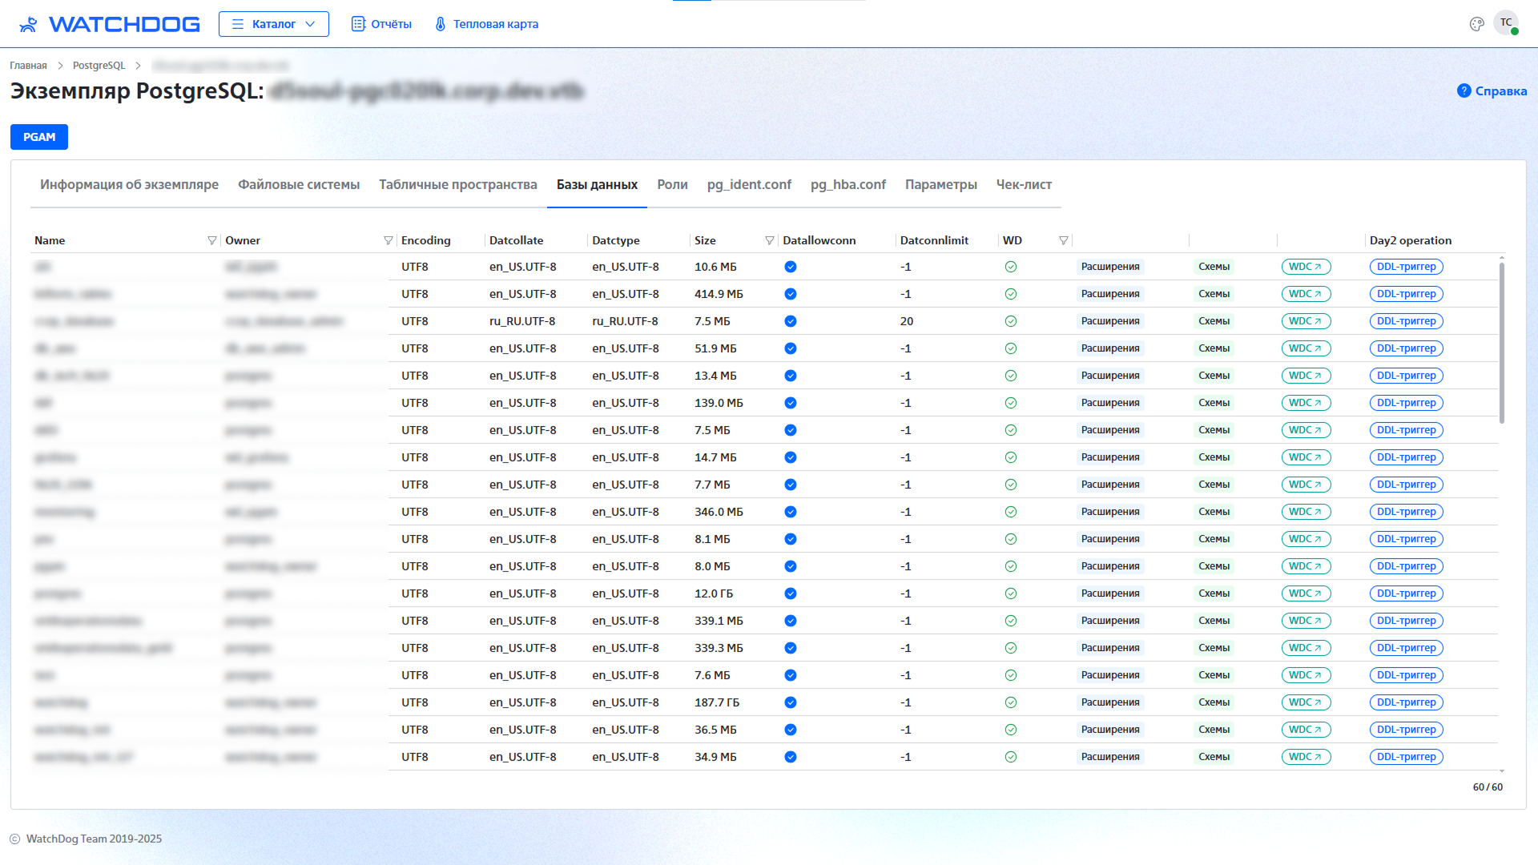Toggle Datallowconn check in ru_RU.UTF-8 row
The width and height of the screenshot is (1538, 865).
(x=791, y=321)
